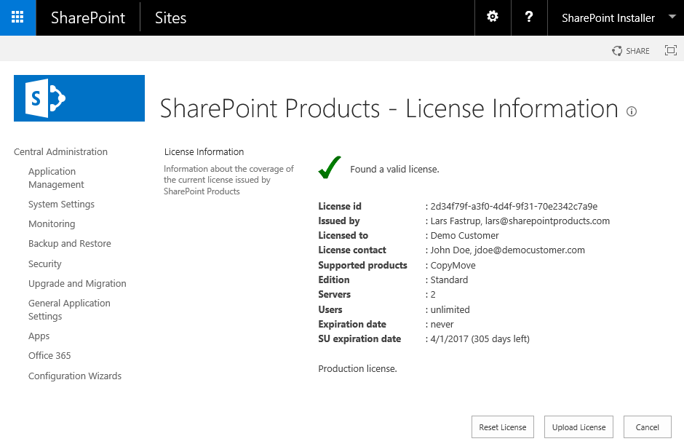Toggle focus mode with the full-screen icon
The image size is (684, 444).
click(x=670, y=50)
